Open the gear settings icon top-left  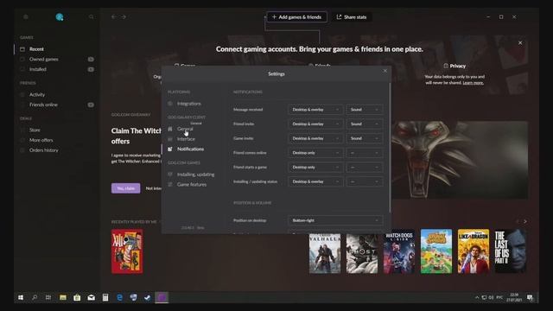pyautogui.click(x=26, y=17)
